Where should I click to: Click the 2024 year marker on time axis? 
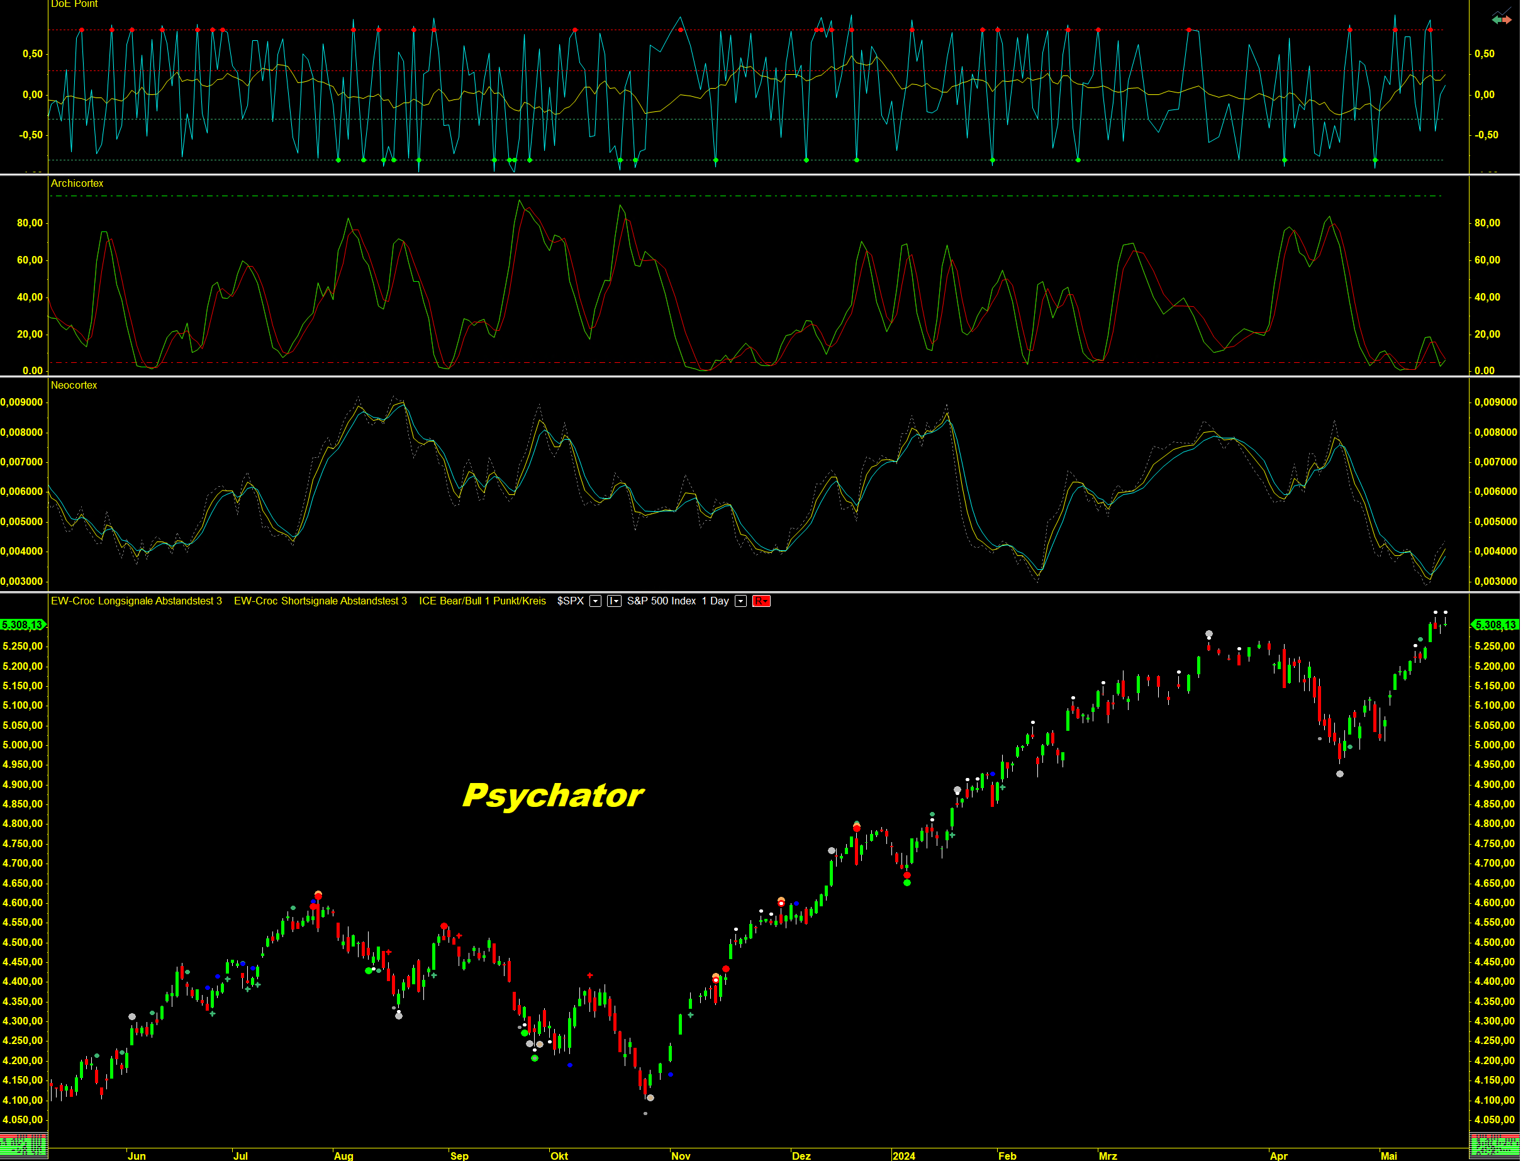coord(903,1155)
